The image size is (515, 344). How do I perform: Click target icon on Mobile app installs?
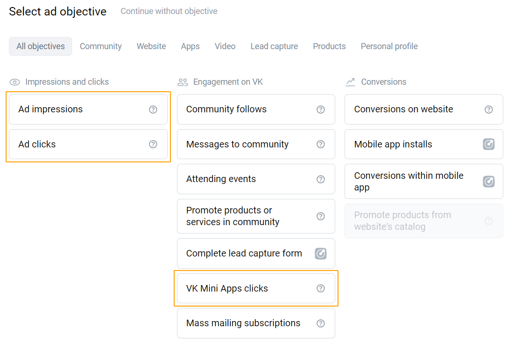489,144
